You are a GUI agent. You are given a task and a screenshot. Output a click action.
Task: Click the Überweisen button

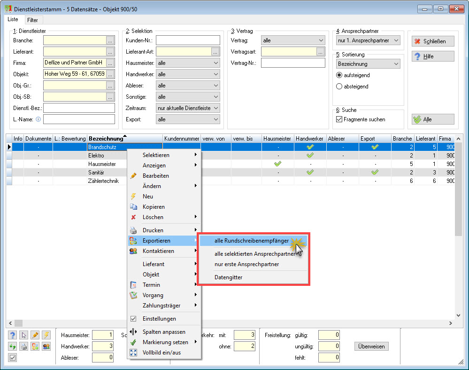point(371,346)
